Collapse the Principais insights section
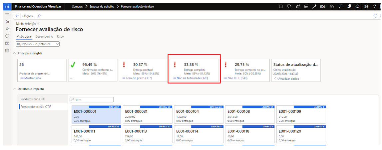The width and height of the screenshot is (382, 150). (x=15, y=53)
